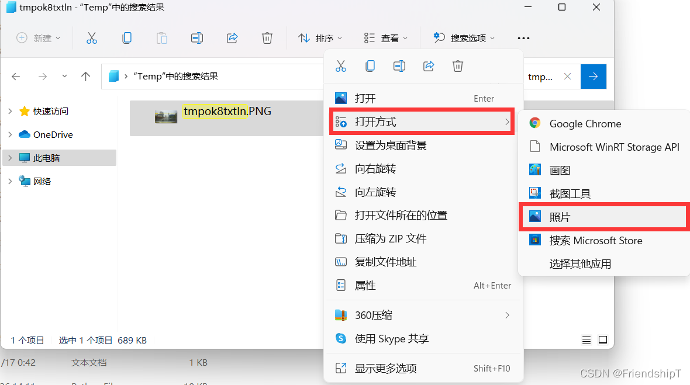Open with 截图工具 Snipping Tool
Viewport: 690px width, 385px height.
605,193
